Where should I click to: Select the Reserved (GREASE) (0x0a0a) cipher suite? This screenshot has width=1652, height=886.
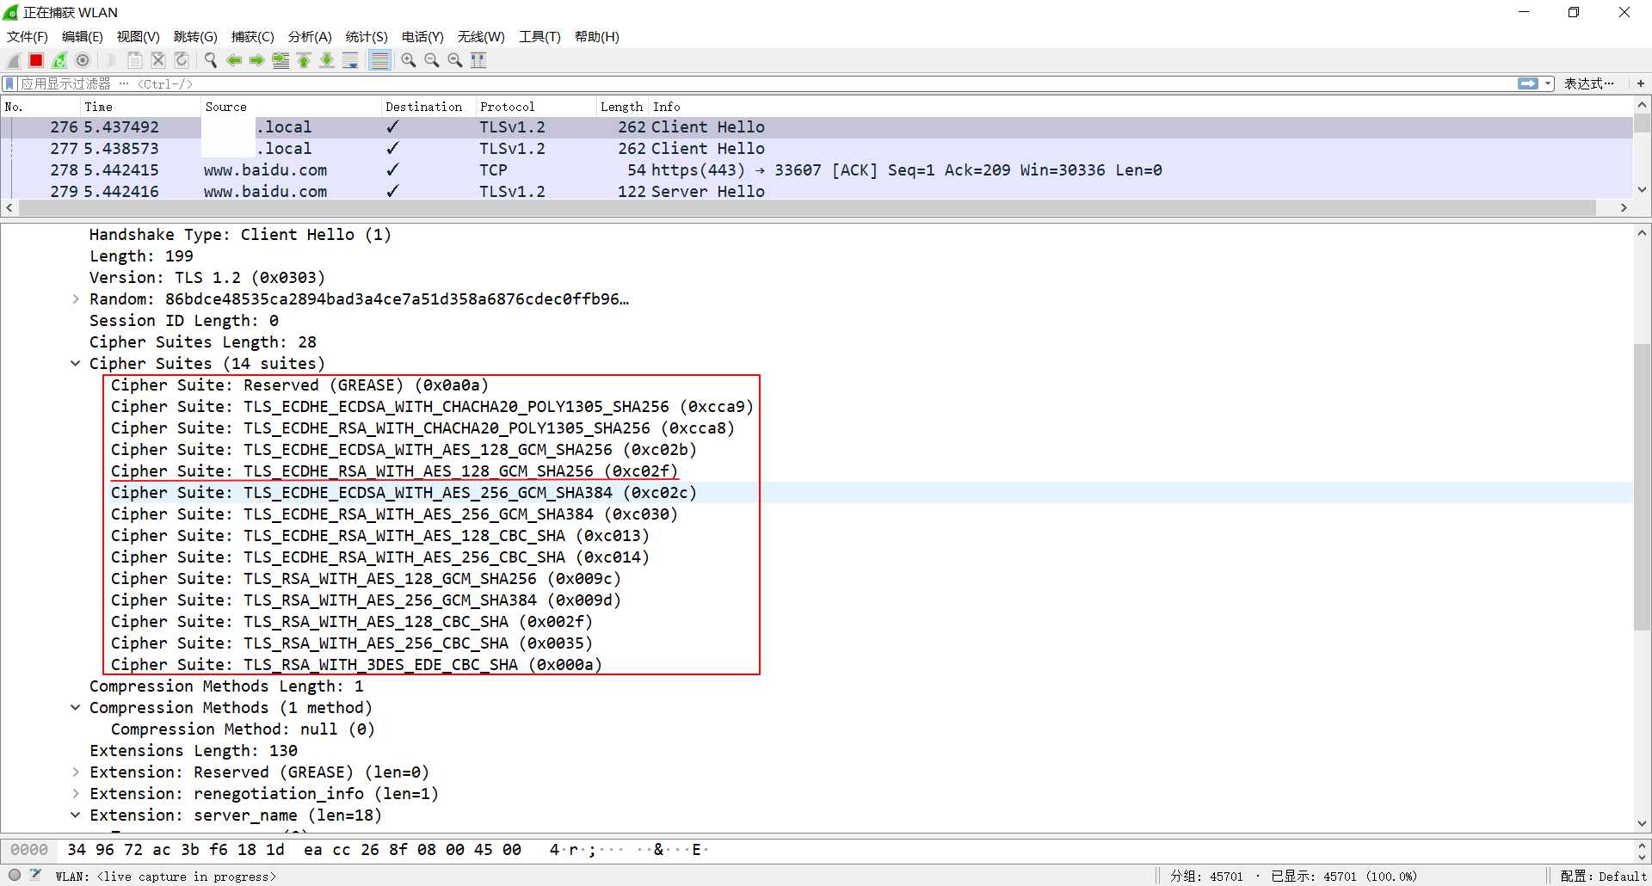(x=299, y=385)
